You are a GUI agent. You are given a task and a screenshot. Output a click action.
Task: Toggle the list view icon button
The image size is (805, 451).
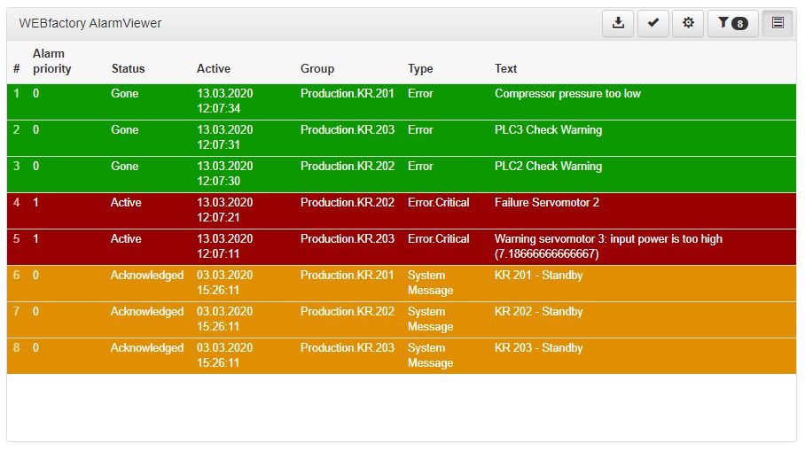[x=778, y=23]
